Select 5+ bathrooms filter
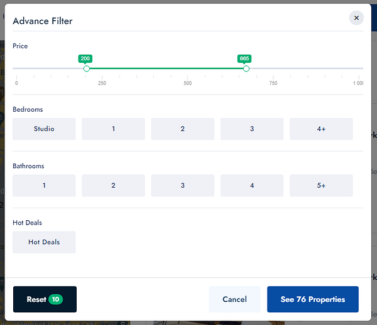 pyautogui.click(x=321, y=186)
